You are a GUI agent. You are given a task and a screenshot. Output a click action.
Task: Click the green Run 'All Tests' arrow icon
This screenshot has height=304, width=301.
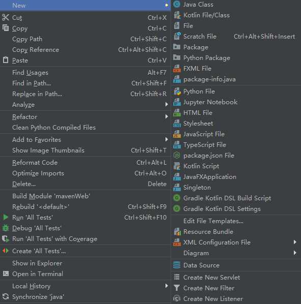coord(6,217)
